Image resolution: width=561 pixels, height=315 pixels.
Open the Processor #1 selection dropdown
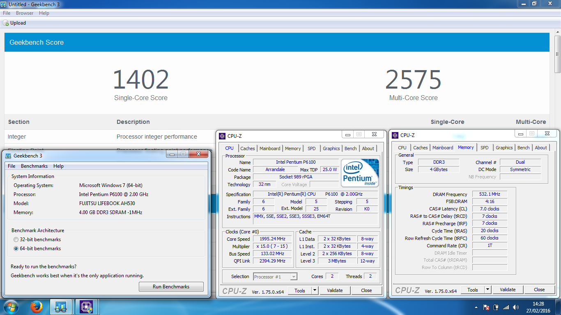pos(275,277)
